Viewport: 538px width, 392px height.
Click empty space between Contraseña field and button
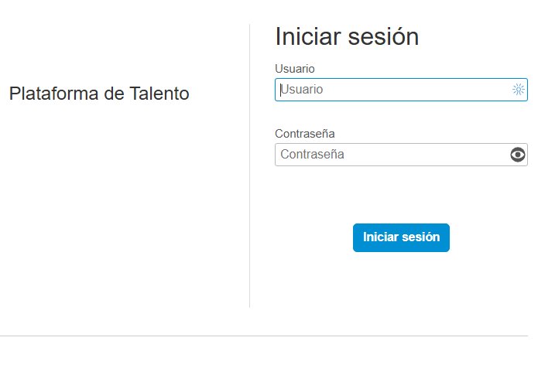pos(401,195)
